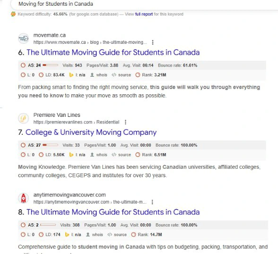Click the AS 27 authority score bar
Viewport: 278px width, 254px height.
tap(50, 145)
